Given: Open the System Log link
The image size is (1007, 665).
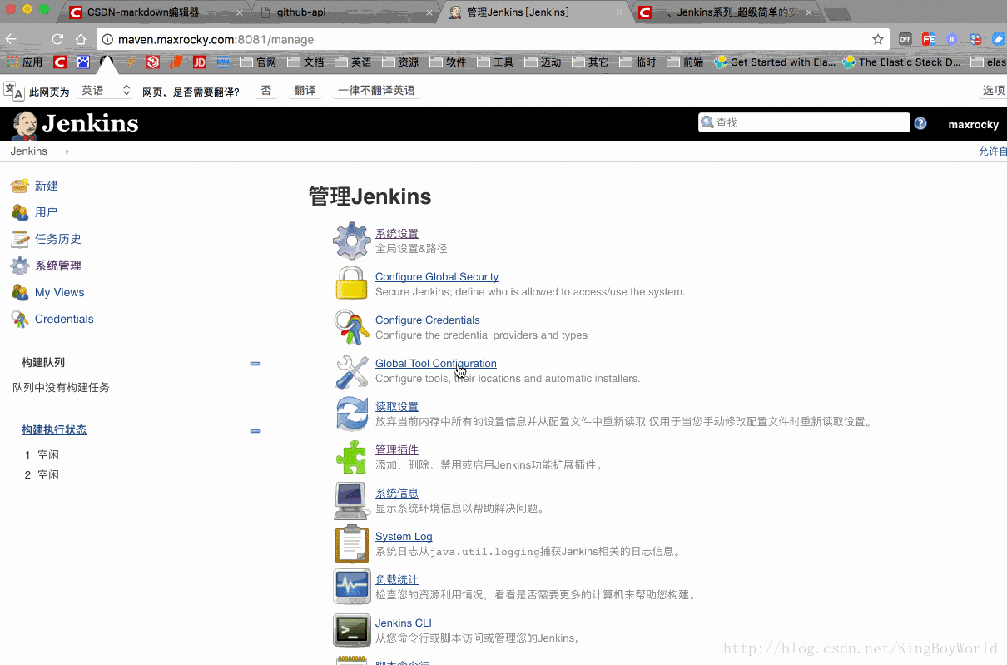Looking at the screenshot, I should (404, 536).
